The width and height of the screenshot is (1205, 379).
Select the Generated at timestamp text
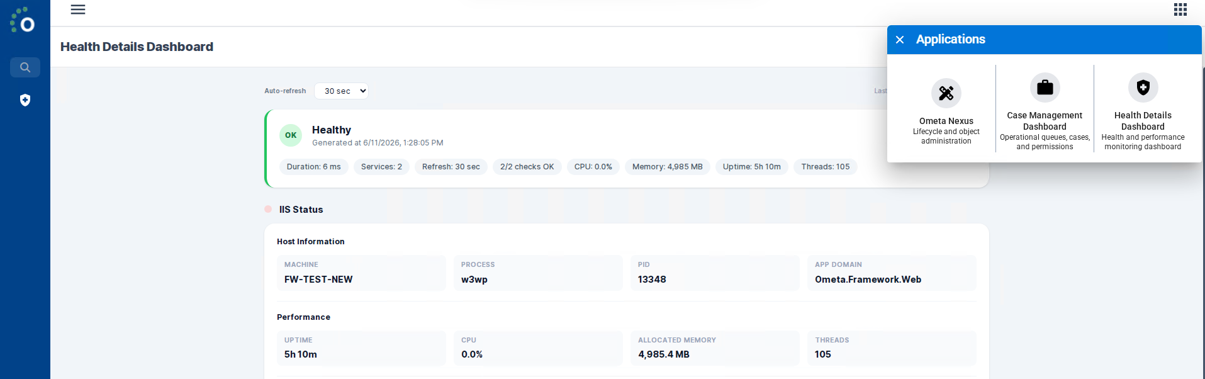pyautogui.click(x=378, y=143)
